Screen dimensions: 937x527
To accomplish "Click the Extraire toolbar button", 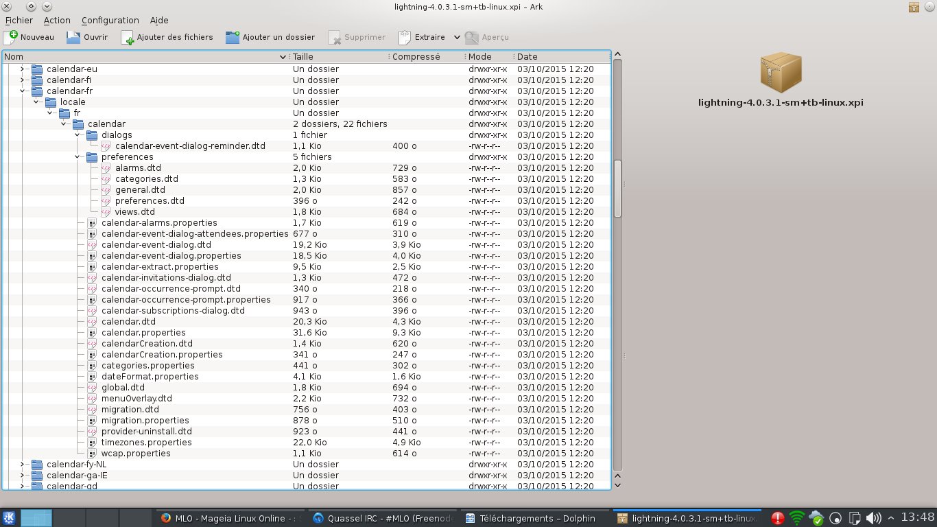I will click(422, 37).
